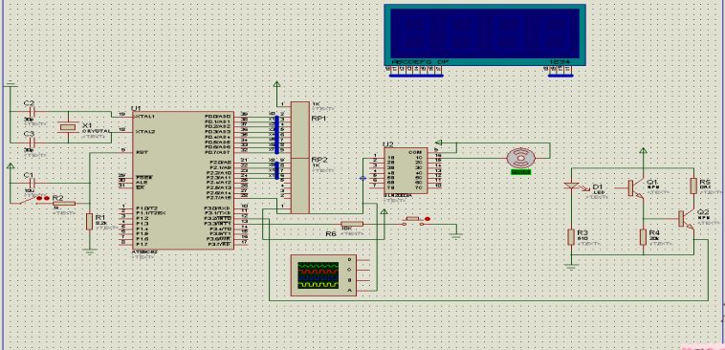
Task: Select resistor R3 below the LED
Action: pos(572,237)
